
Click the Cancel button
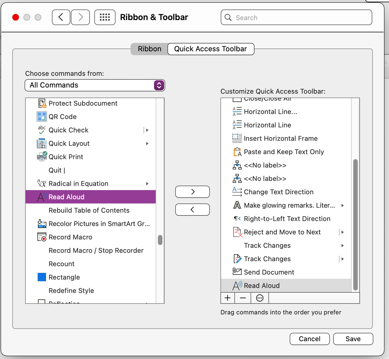point(310,339)
